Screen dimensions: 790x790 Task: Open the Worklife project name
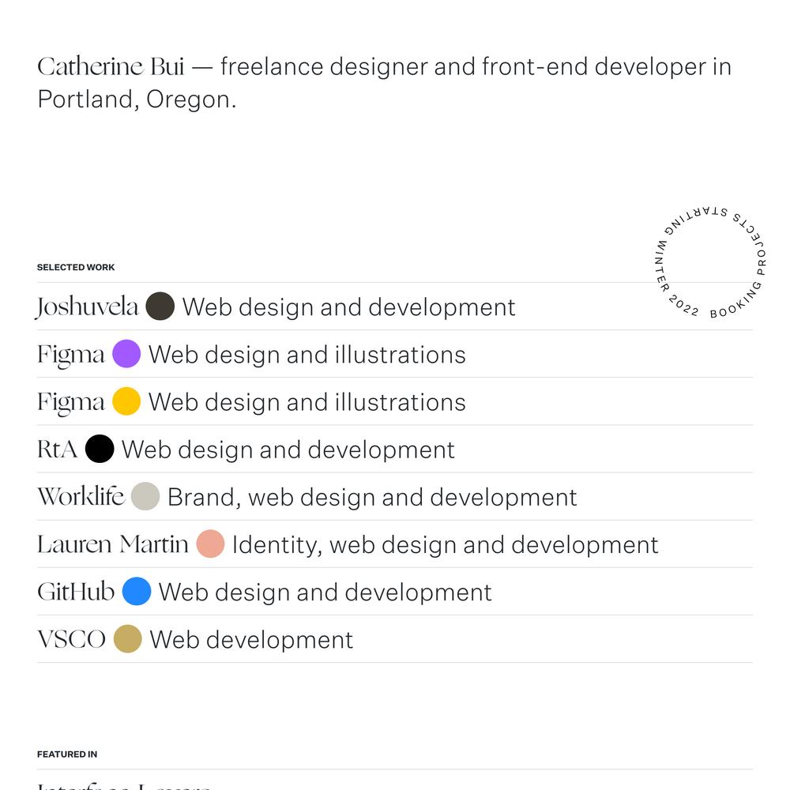coord(81,496)
